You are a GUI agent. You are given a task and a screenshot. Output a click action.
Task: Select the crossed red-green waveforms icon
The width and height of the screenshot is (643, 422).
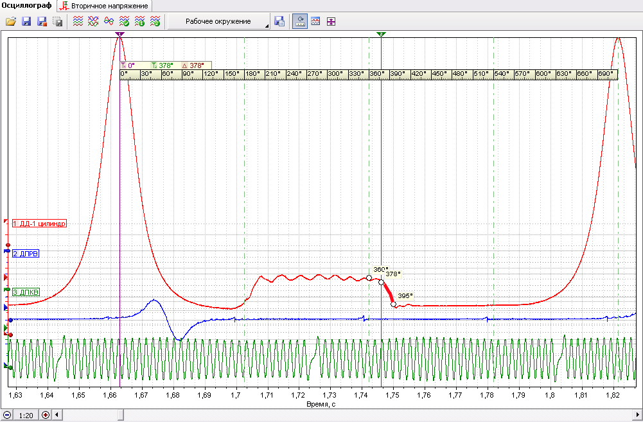point(93,21)
